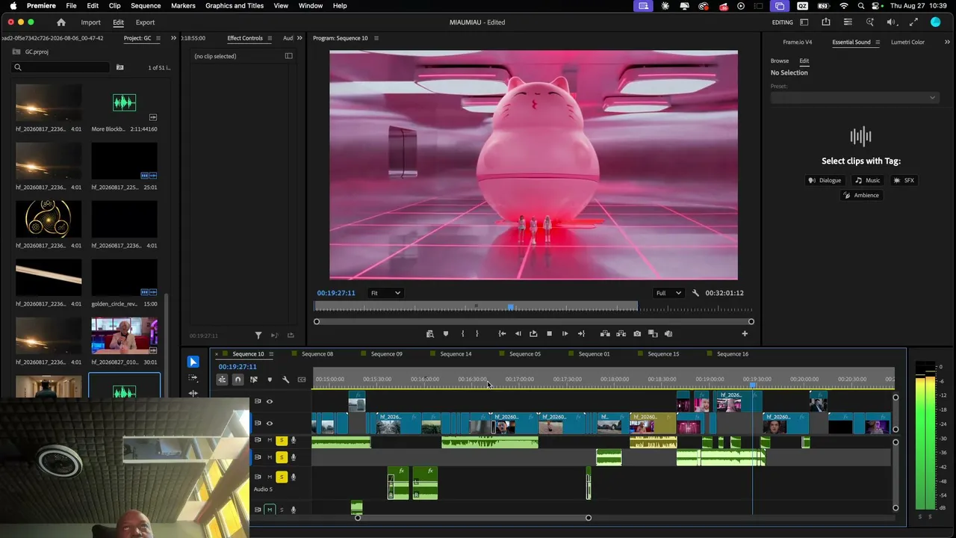The height and width of the screenshot is (538, 956).
Task: Click the Export workspace button
Action: point(145,22)
